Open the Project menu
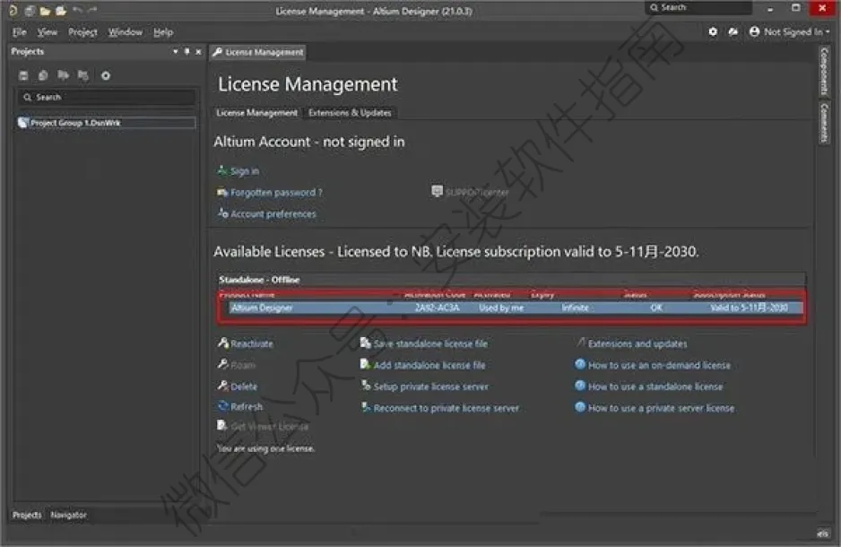The image size is (841, 547). [x=82, y=32]
